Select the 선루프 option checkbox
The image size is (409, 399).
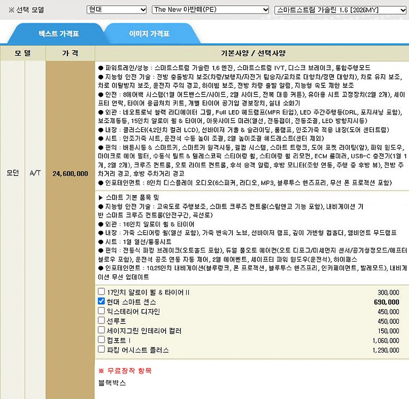(101, 321)
